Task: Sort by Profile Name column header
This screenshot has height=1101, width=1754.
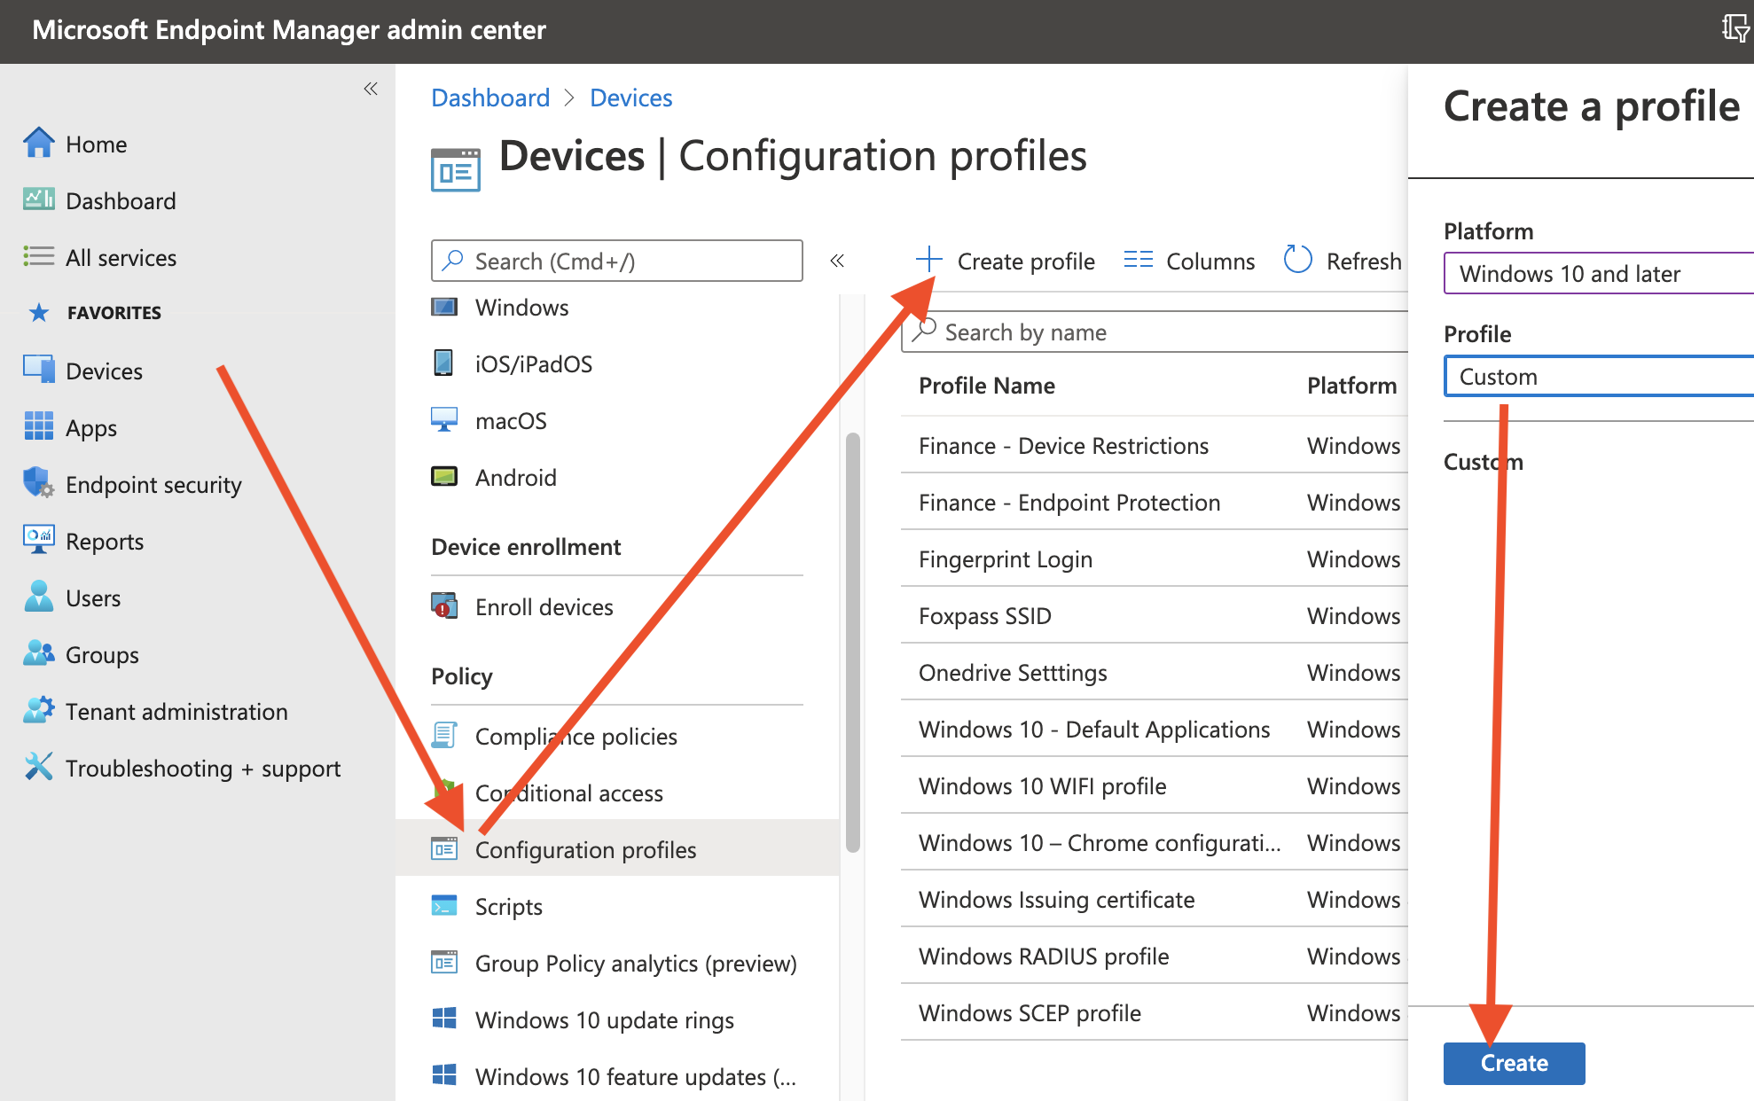Action: 987,385
